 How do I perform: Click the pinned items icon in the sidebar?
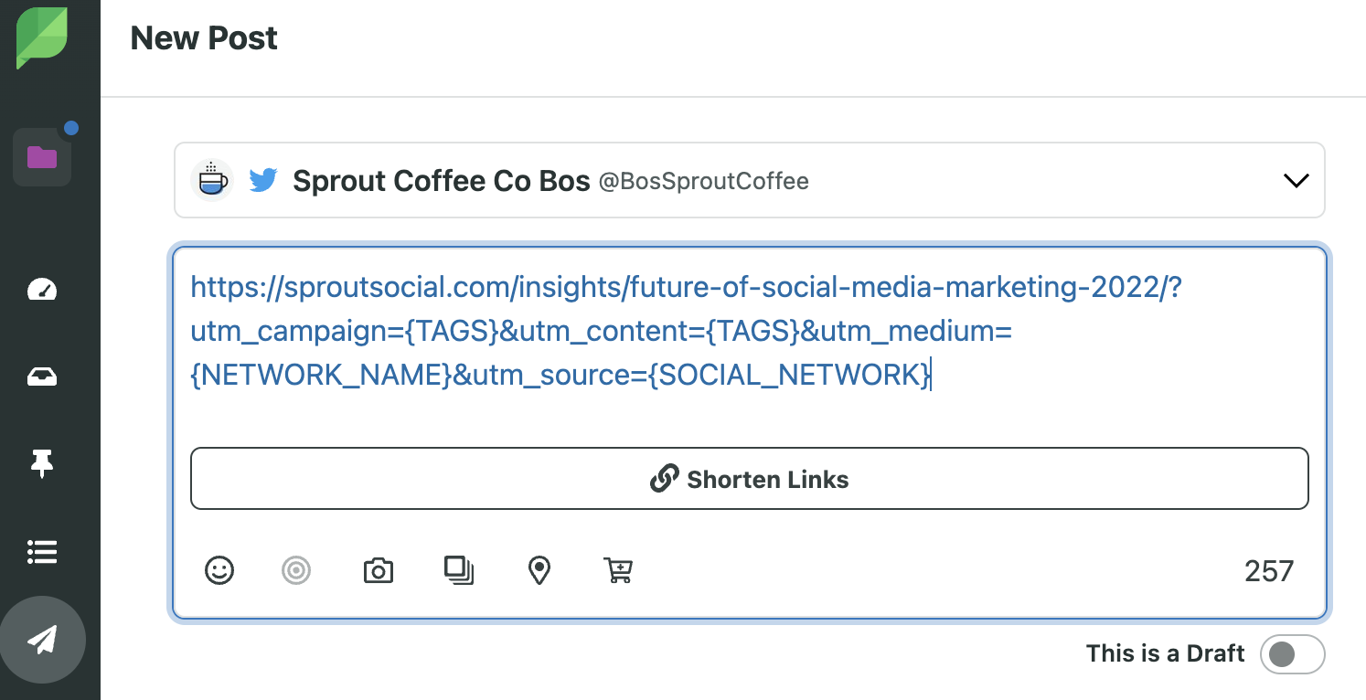pos(41,464)
